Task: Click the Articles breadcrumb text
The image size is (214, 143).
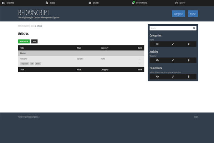Action: (39, 26)
